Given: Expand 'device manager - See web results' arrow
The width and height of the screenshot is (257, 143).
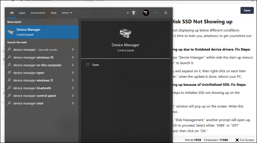Looking at the screenshot, I should coord(73,49).
